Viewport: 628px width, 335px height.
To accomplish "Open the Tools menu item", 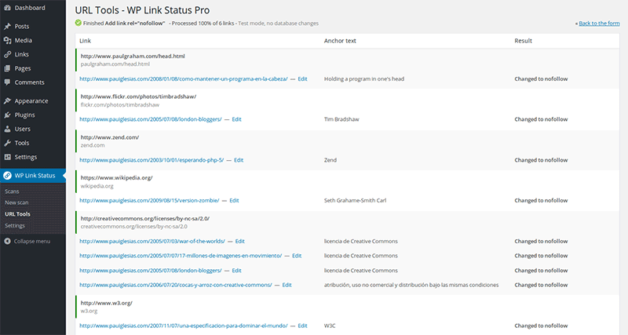I will [x=22, y=143].
